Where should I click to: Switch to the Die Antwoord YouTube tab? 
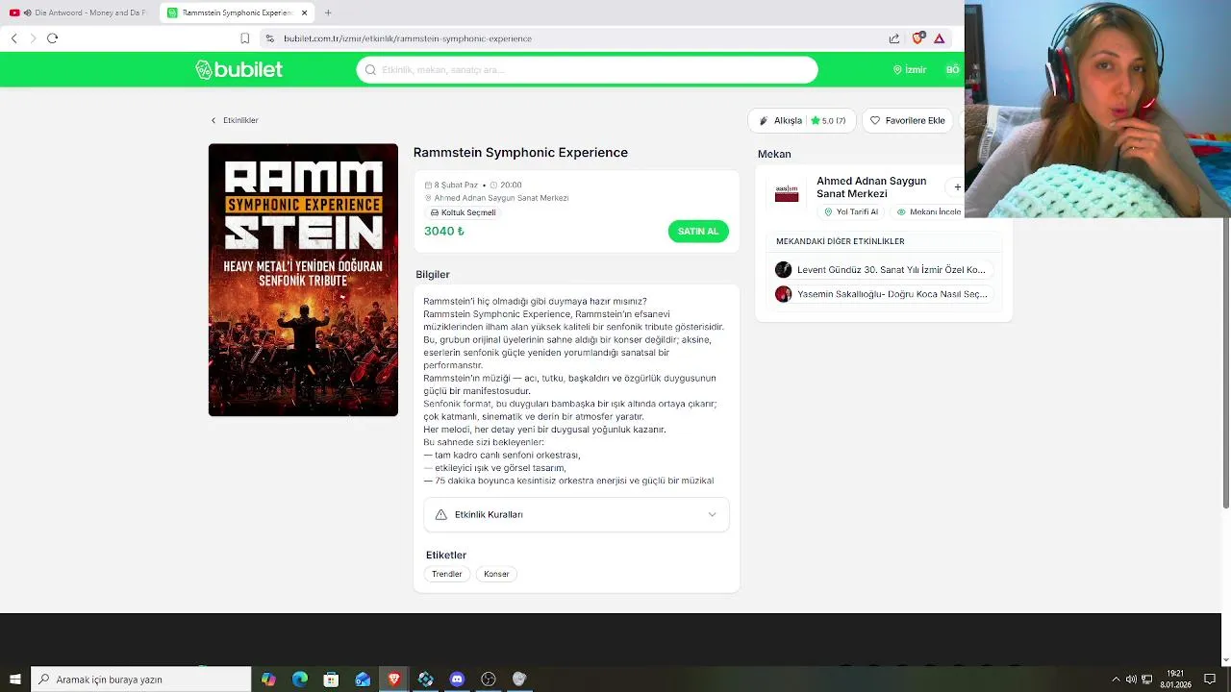pos(79,12)
